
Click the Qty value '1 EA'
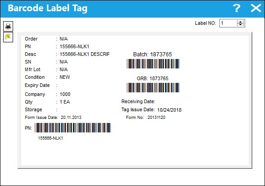[x=65, y=102]
